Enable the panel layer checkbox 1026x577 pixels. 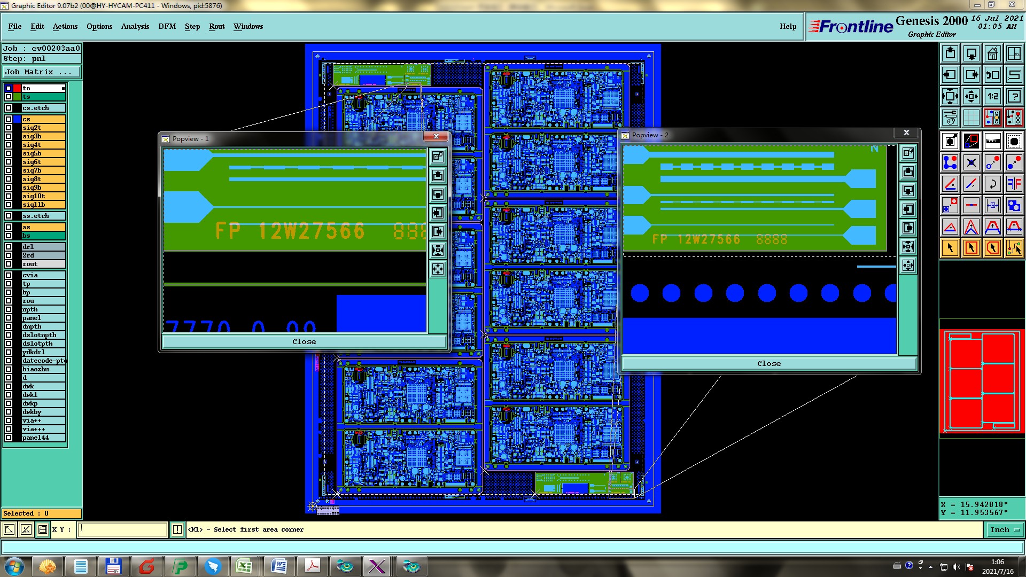[9, 318]
